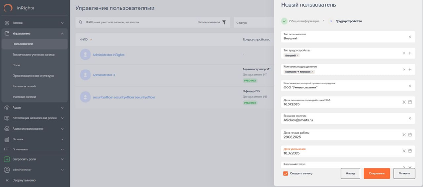Screen dimensions: 423x187
Task: Clear the Тип пользователя field
Action: [x=410, y=37]
